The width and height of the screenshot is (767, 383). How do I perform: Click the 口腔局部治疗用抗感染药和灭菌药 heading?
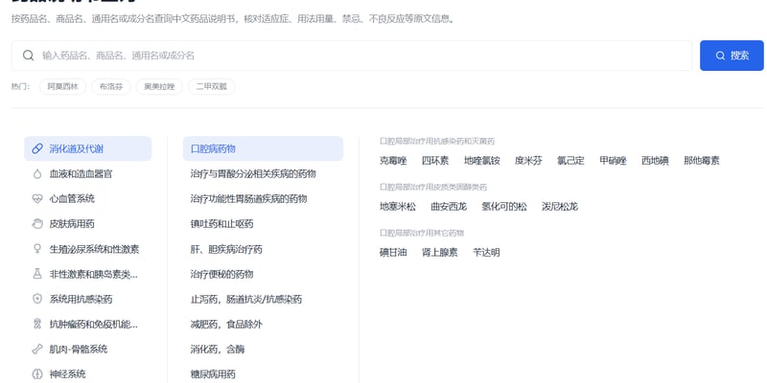tap(437, 141)
